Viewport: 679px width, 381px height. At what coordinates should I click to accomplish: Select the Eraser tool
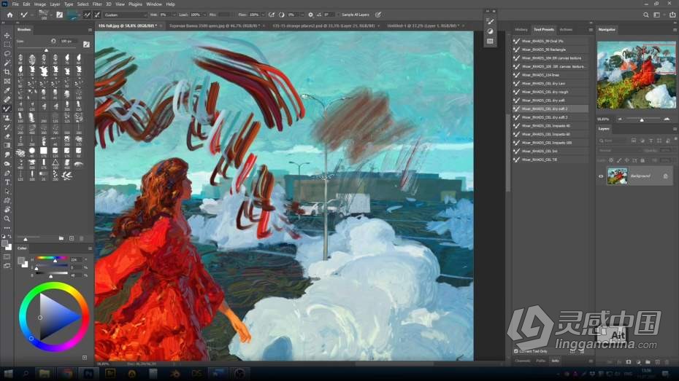(x=7, y=136)
